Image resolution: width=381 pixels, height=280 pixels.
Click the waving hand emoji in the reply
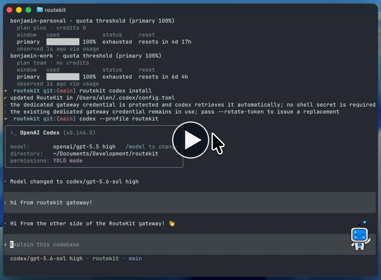pyautogui.click(x=172, y=224)
